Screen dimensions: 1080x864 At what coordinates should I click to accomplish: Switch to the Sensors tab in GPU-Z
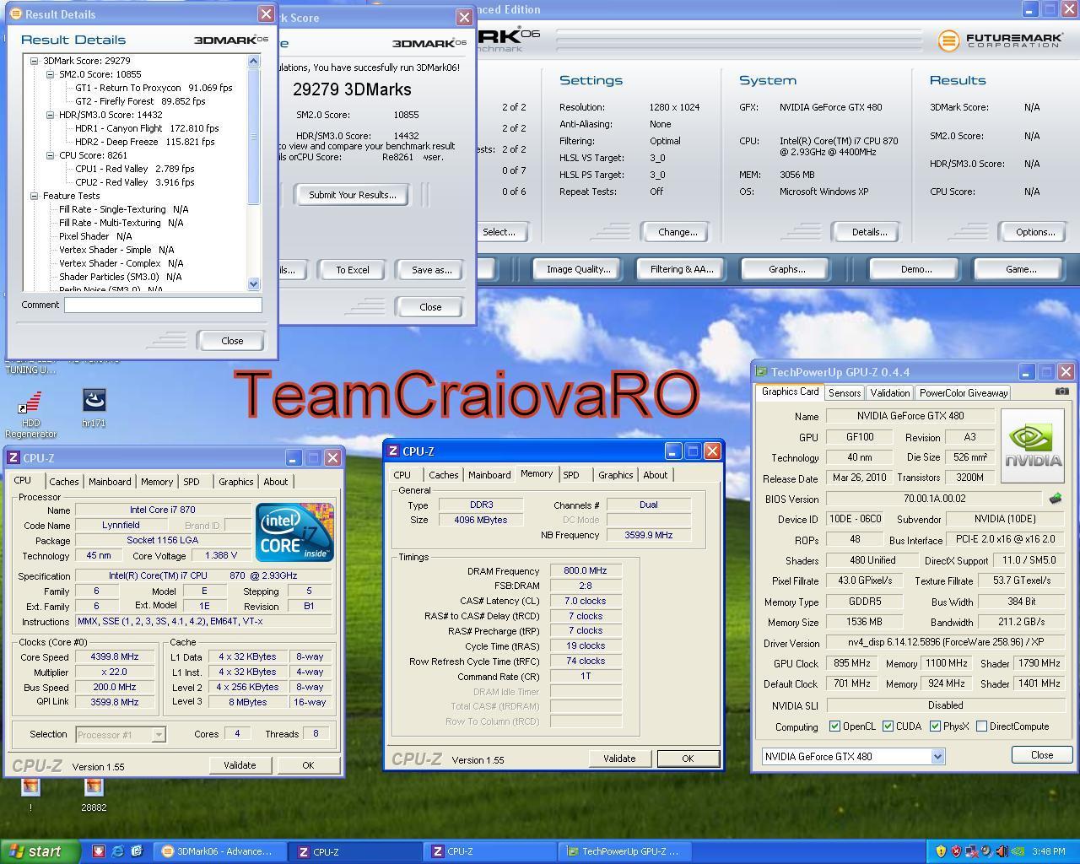[845, 393]
